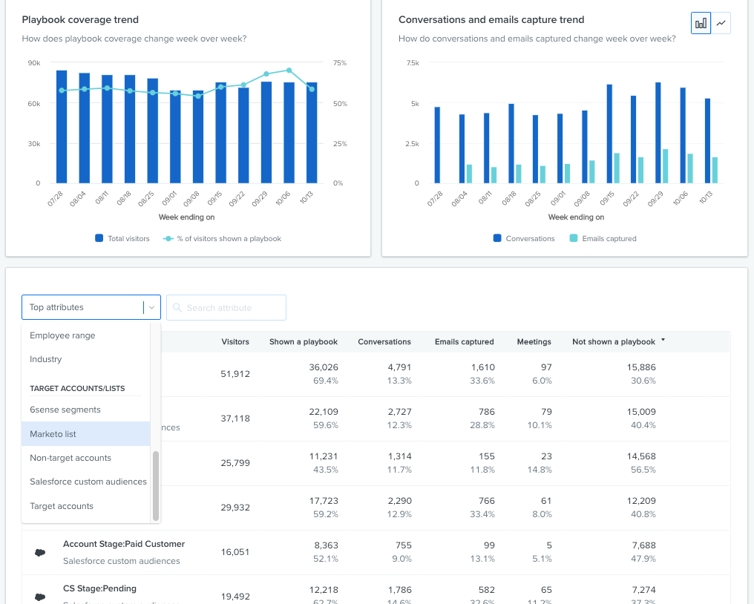Click Salesforce cloud icon beside CS Stage:Pending
This screenshot has height=604, width=754.
[40, 597]
